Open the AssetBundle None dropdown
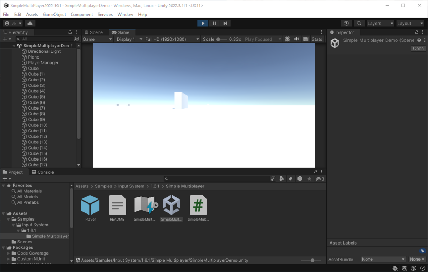 [x=383, y=260]
